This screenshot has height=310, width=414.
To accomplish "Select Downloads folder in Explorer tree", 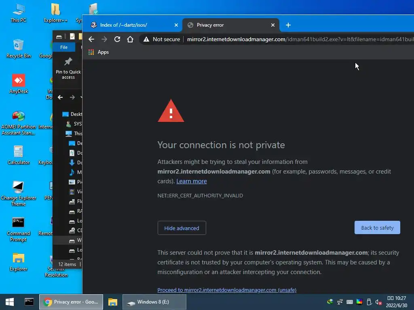I will point(76,163).
